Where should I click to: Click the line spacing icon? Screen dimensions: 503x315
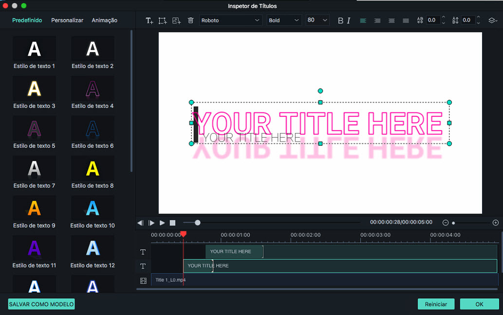point(455,20)
